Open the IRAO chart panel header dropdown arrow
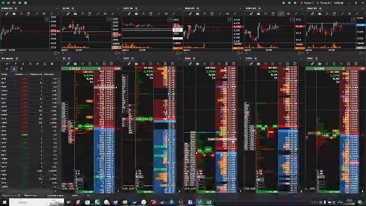The height and width of the screenshot is (206, 366). click(241, 9)
